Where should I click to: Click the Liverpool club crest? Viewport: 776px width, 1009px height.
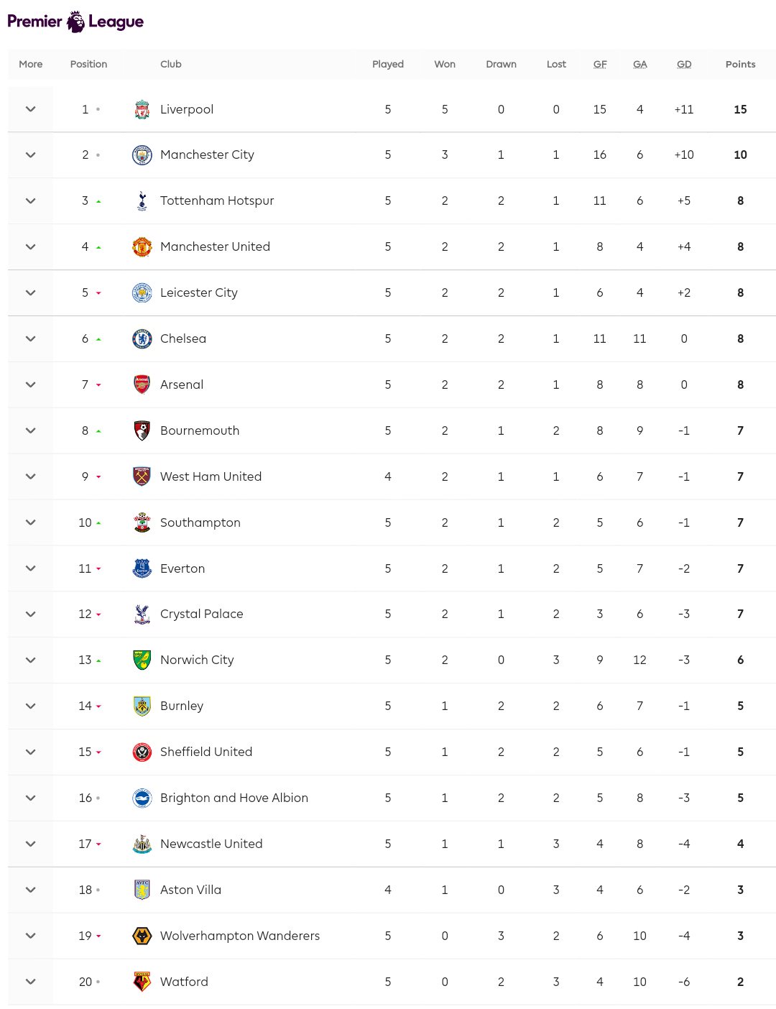(x=142, y=109)
